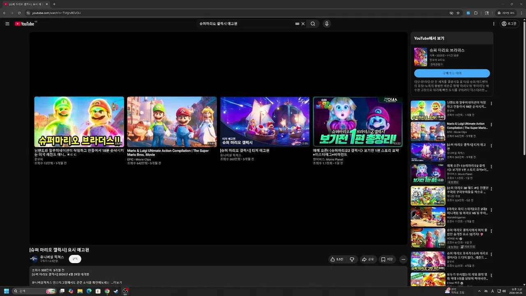Click the browser forward arrow
Image resolution: width=526 pixels, height=296 pixels.
tap(12, 13)
